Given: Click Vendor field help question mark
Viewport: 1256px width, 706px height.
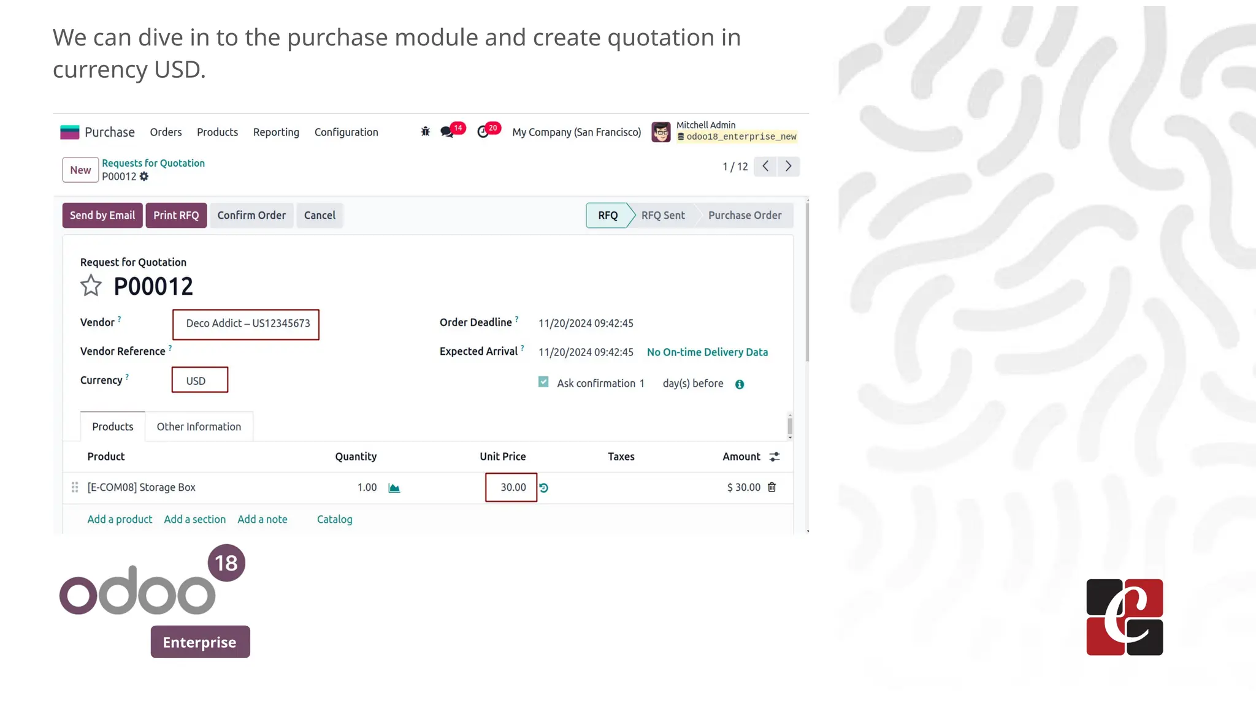Looking at the screenshot, I should (120, 319).
